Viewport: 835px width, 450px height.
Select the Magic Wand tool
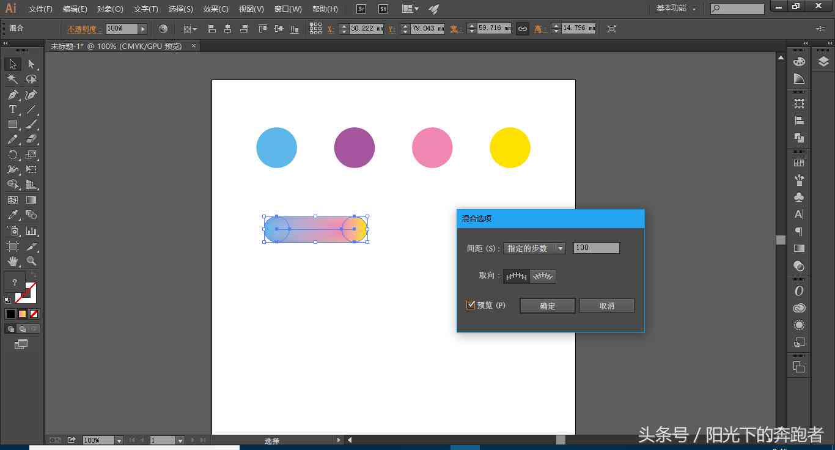[x=13, y=79]
